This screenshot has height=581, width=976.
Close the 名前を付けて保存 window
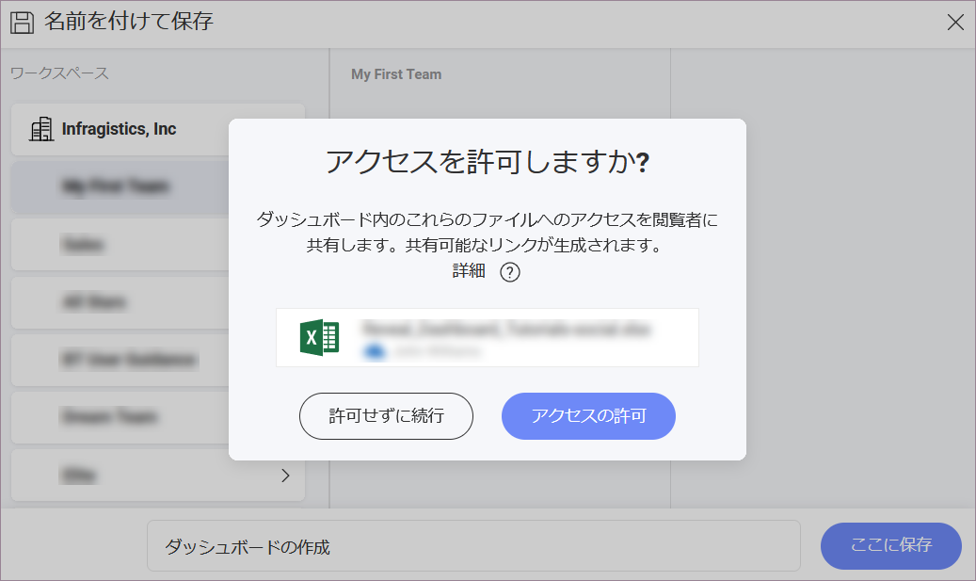pyautogui.click(x=955, y=23)
